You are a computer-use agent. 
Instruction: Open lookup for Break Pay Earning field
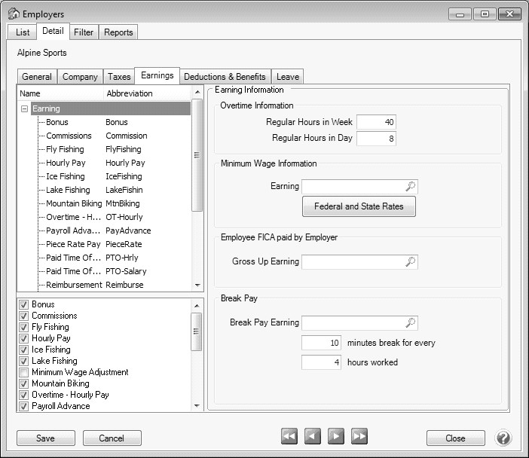tap(411, 322)
